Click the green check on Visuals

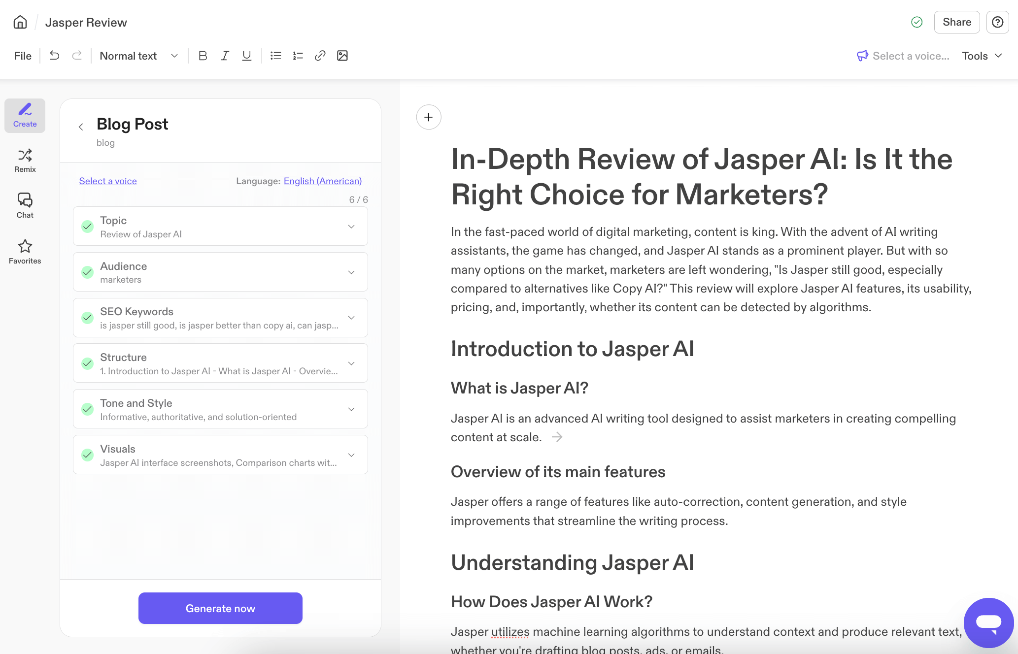coord(88,455)
